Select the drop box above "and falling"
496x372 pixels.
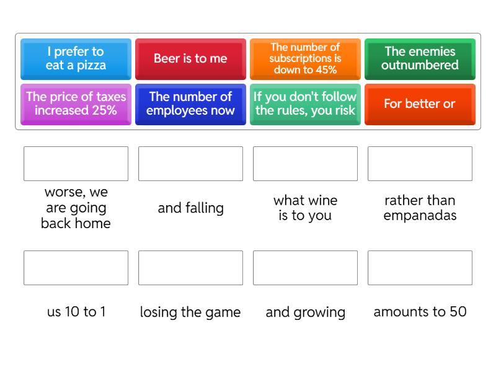click(x=190, y=164)
